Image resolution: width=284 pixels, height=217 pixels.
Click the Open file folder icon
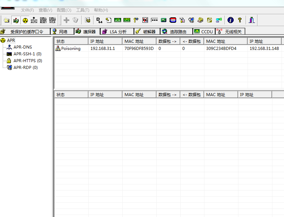coord(6,20)
